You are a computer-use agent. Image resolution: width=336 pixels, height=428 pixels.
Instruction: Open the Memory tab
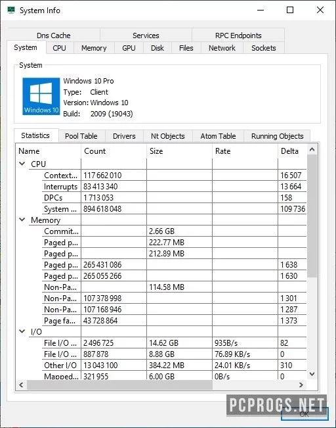pyautogui.click(x=94, y=48)
